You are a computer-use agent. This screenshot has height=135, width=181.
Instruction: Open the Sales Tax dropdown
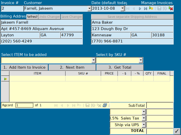pyautogui.click(x=144, y=118)
